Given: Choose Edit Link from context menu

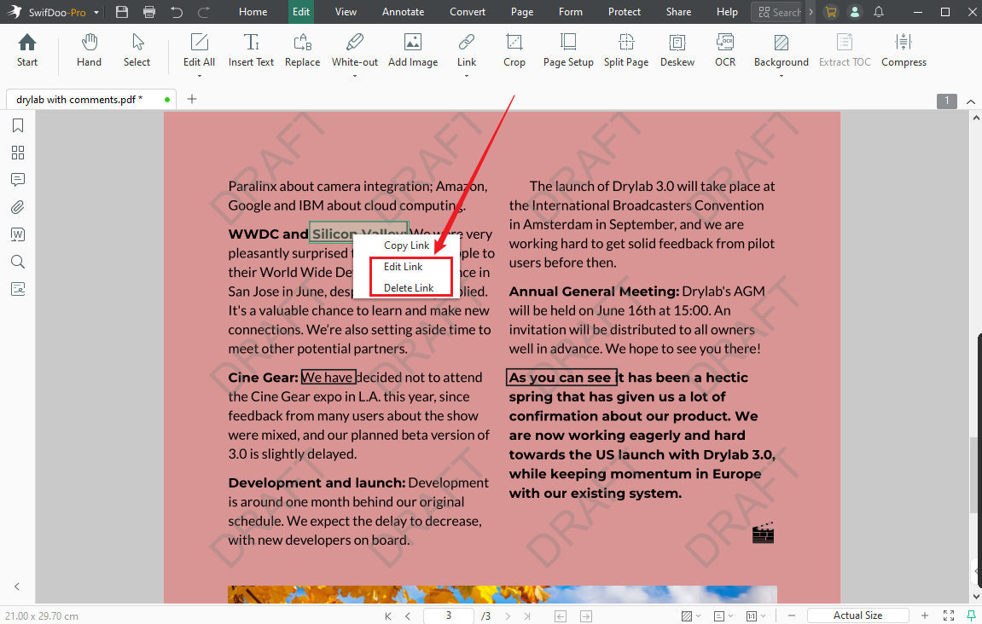Looking at the screenshot, I should (404, 267).
